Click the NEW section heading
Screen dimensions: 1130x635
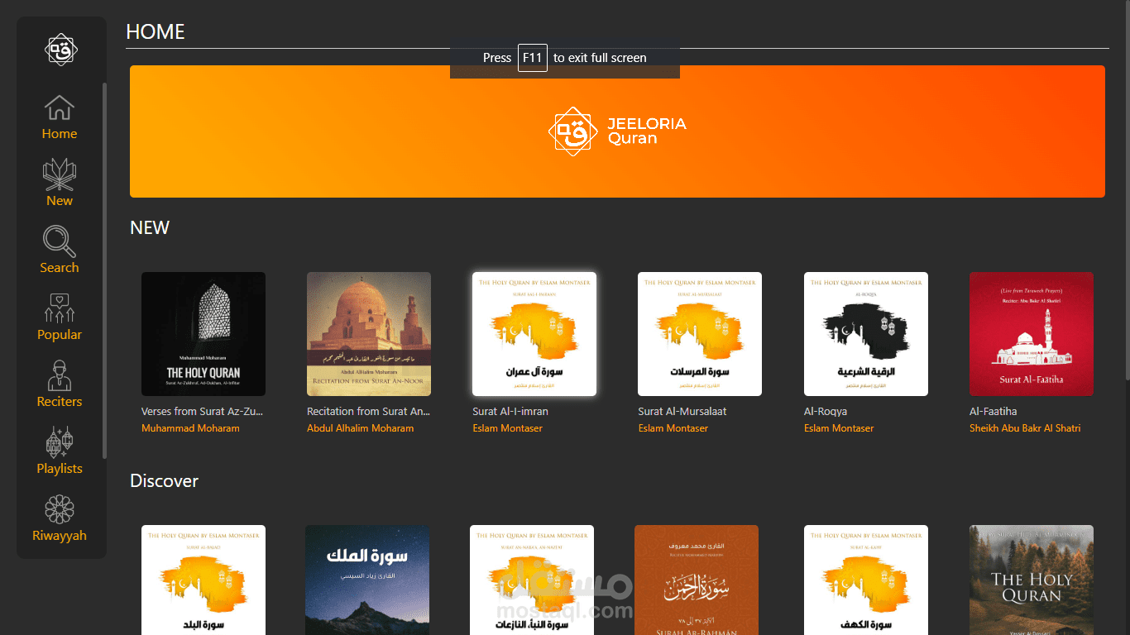150,227
